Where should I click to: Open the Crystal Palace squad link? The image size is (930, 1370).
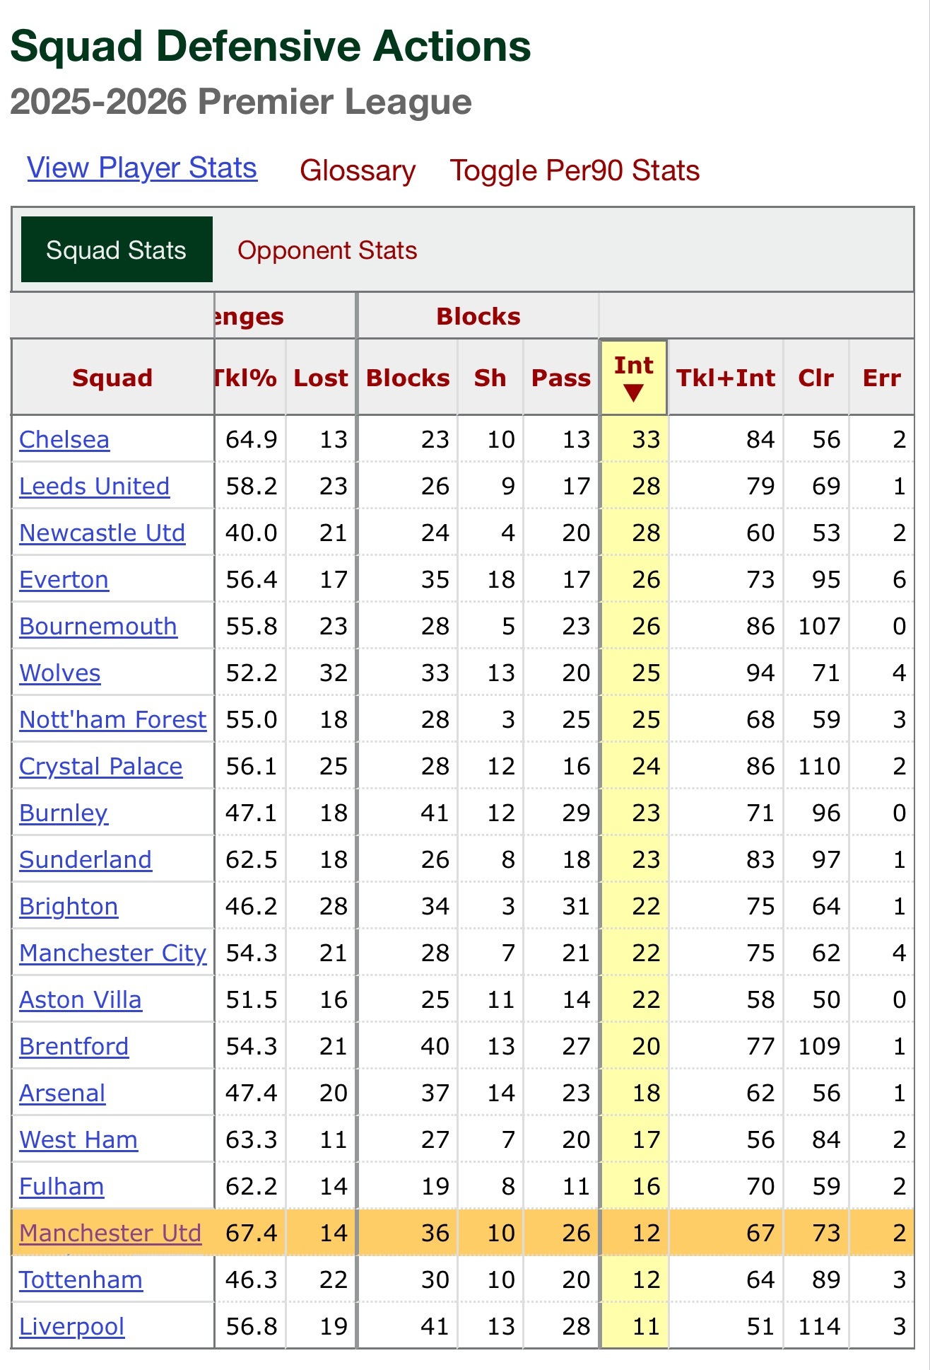[x=101, y=766]
